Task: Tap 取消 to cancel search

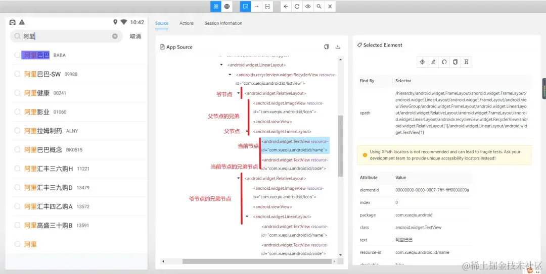Action: click(x=135, y=36)
